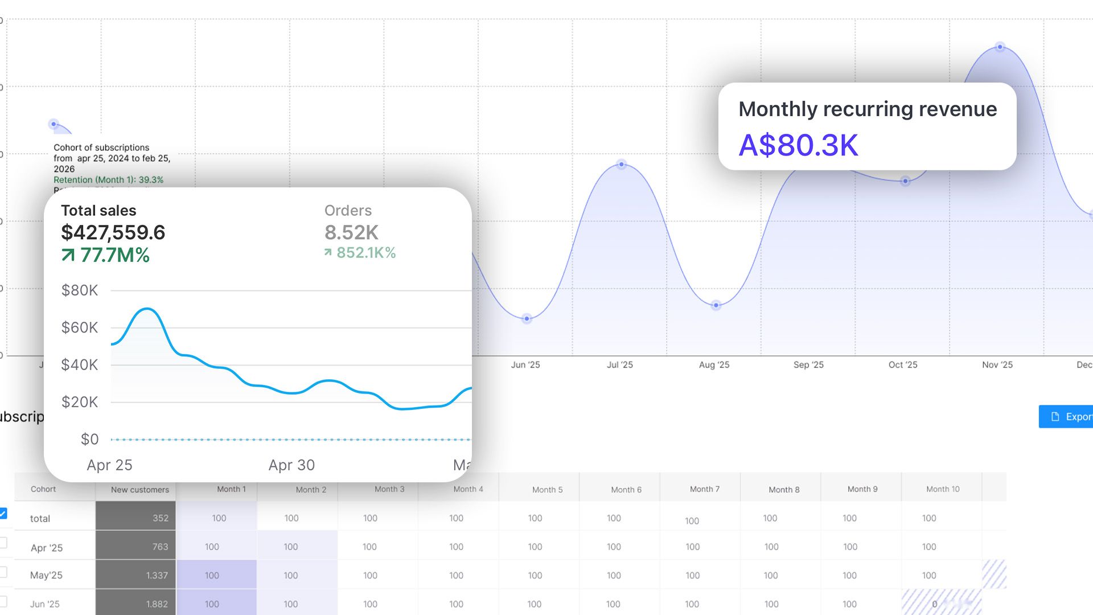Click the Nov '25 chart data point
Screen dimensions: 1093x615
(1000, 47)
